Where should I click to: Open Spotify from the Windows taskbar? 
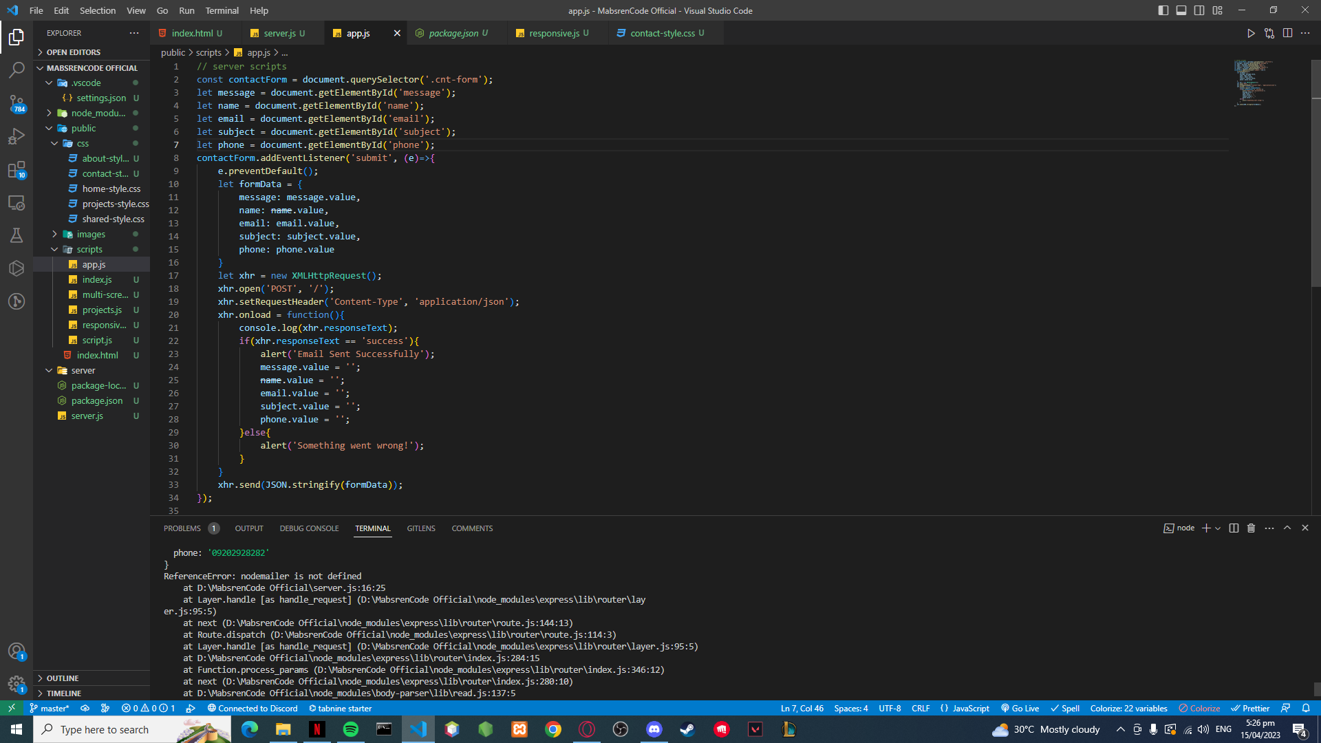[350, 729]
